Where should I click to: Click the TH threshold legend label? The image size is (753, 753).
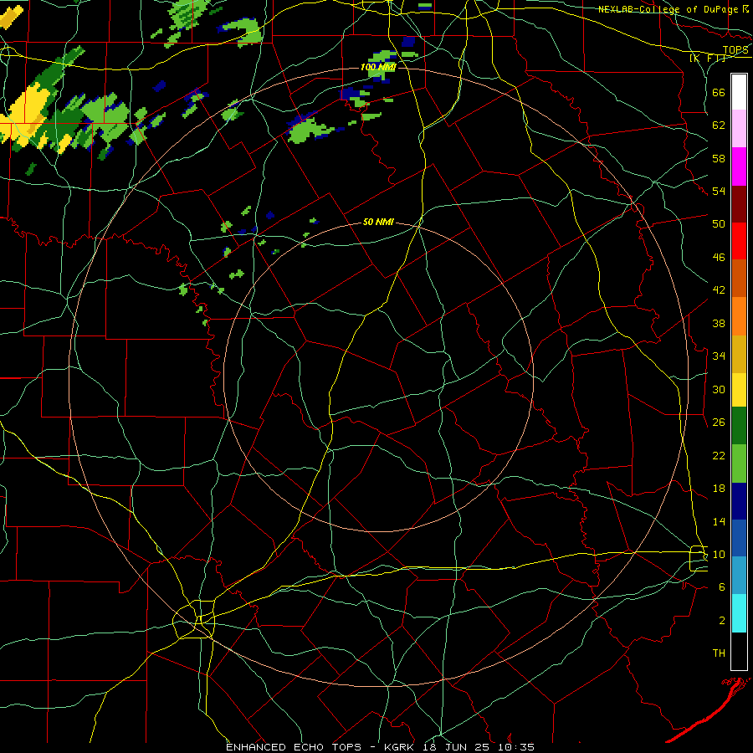pyautogui.click(x=719, y=653)
